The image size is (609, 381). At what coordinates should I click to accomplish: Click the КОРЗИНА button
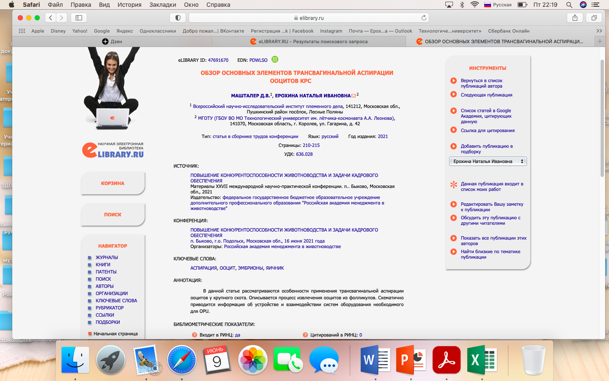pos(112,183)
